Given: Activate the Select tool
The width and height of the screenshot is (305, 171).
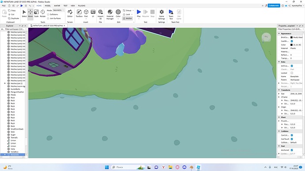Looking at the screenshot, I should point(24,14).
